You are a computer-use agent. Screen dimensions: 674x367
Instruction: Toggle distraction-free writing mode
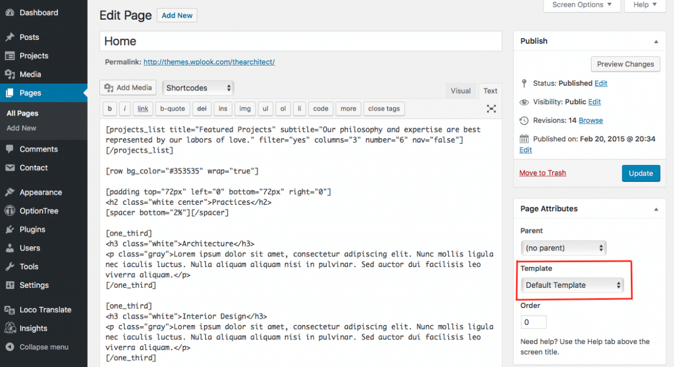point(491,108)
